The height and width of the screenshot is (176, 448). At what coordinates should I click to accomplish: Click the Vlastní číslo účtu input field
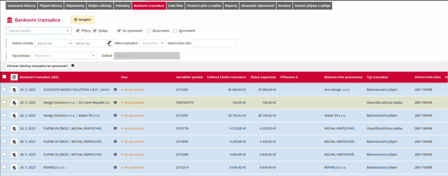[215, 43]
